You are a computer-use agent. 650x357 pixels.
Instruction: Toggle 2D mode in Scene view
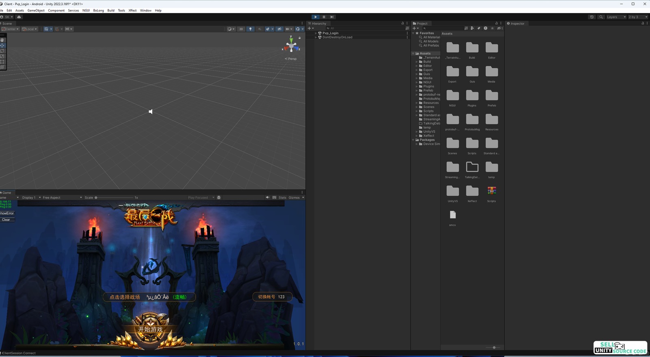pos(241,29)
